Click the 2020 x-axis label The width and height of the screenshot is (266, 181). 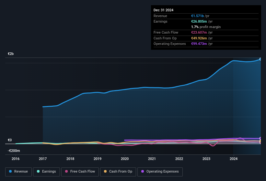tap(125, 159)
